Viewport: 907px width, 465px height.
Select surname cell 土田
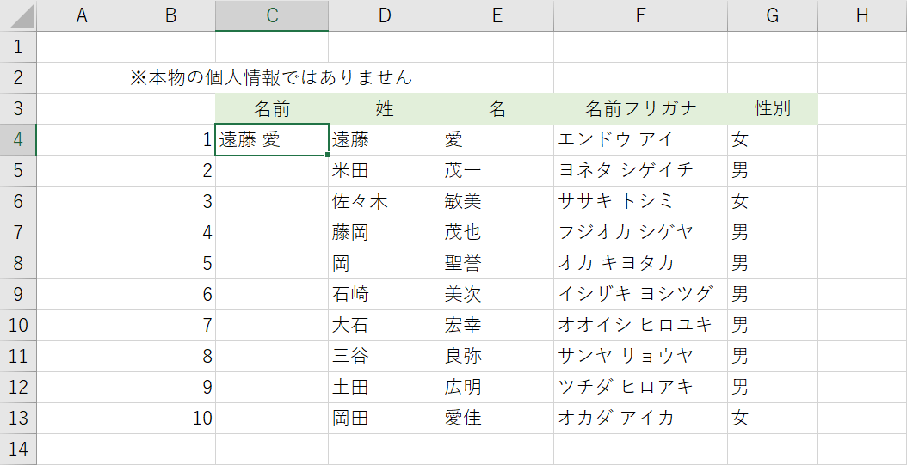click(385, 388)
